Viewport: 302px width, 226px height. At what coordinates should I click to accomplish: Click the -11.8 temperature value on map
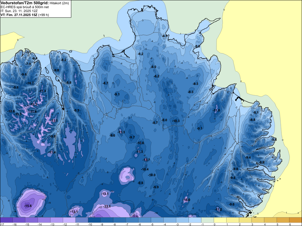click(33, 111)
